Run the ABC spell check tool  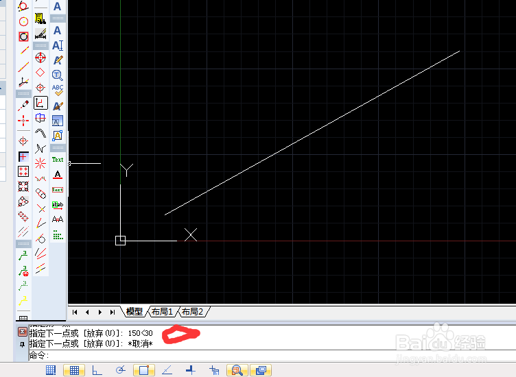(58, 90)
